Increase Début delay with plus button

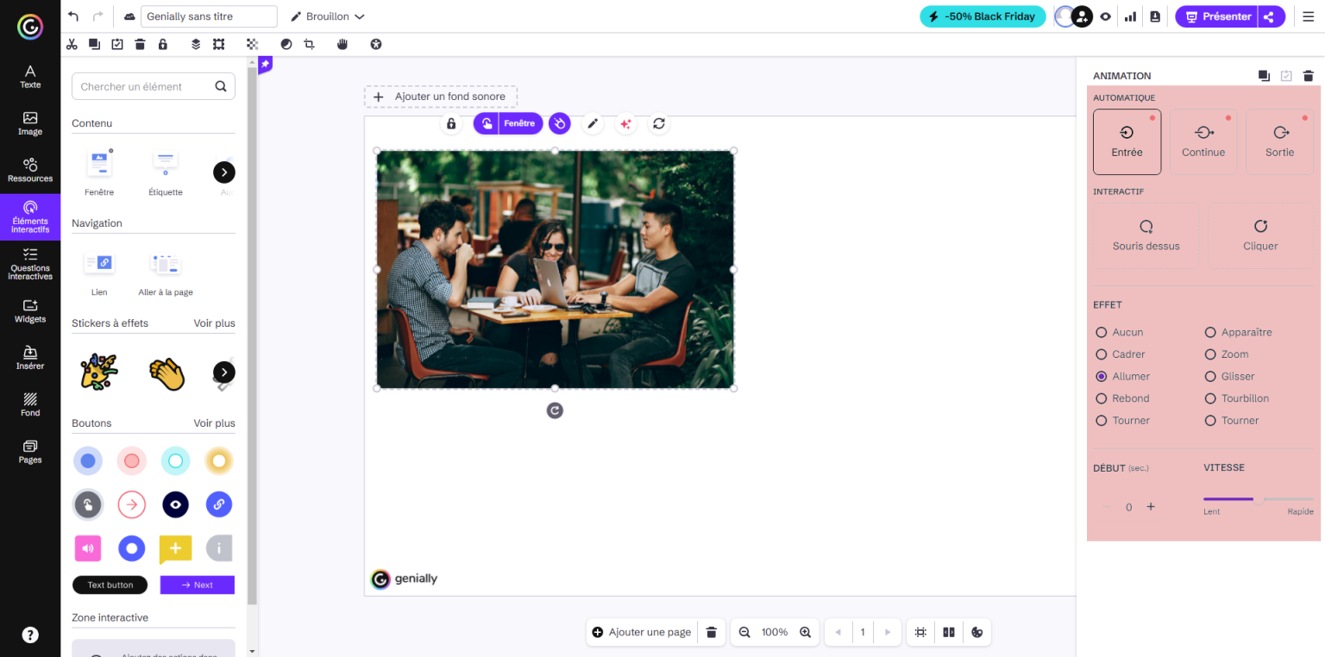tap(1151, 507)
